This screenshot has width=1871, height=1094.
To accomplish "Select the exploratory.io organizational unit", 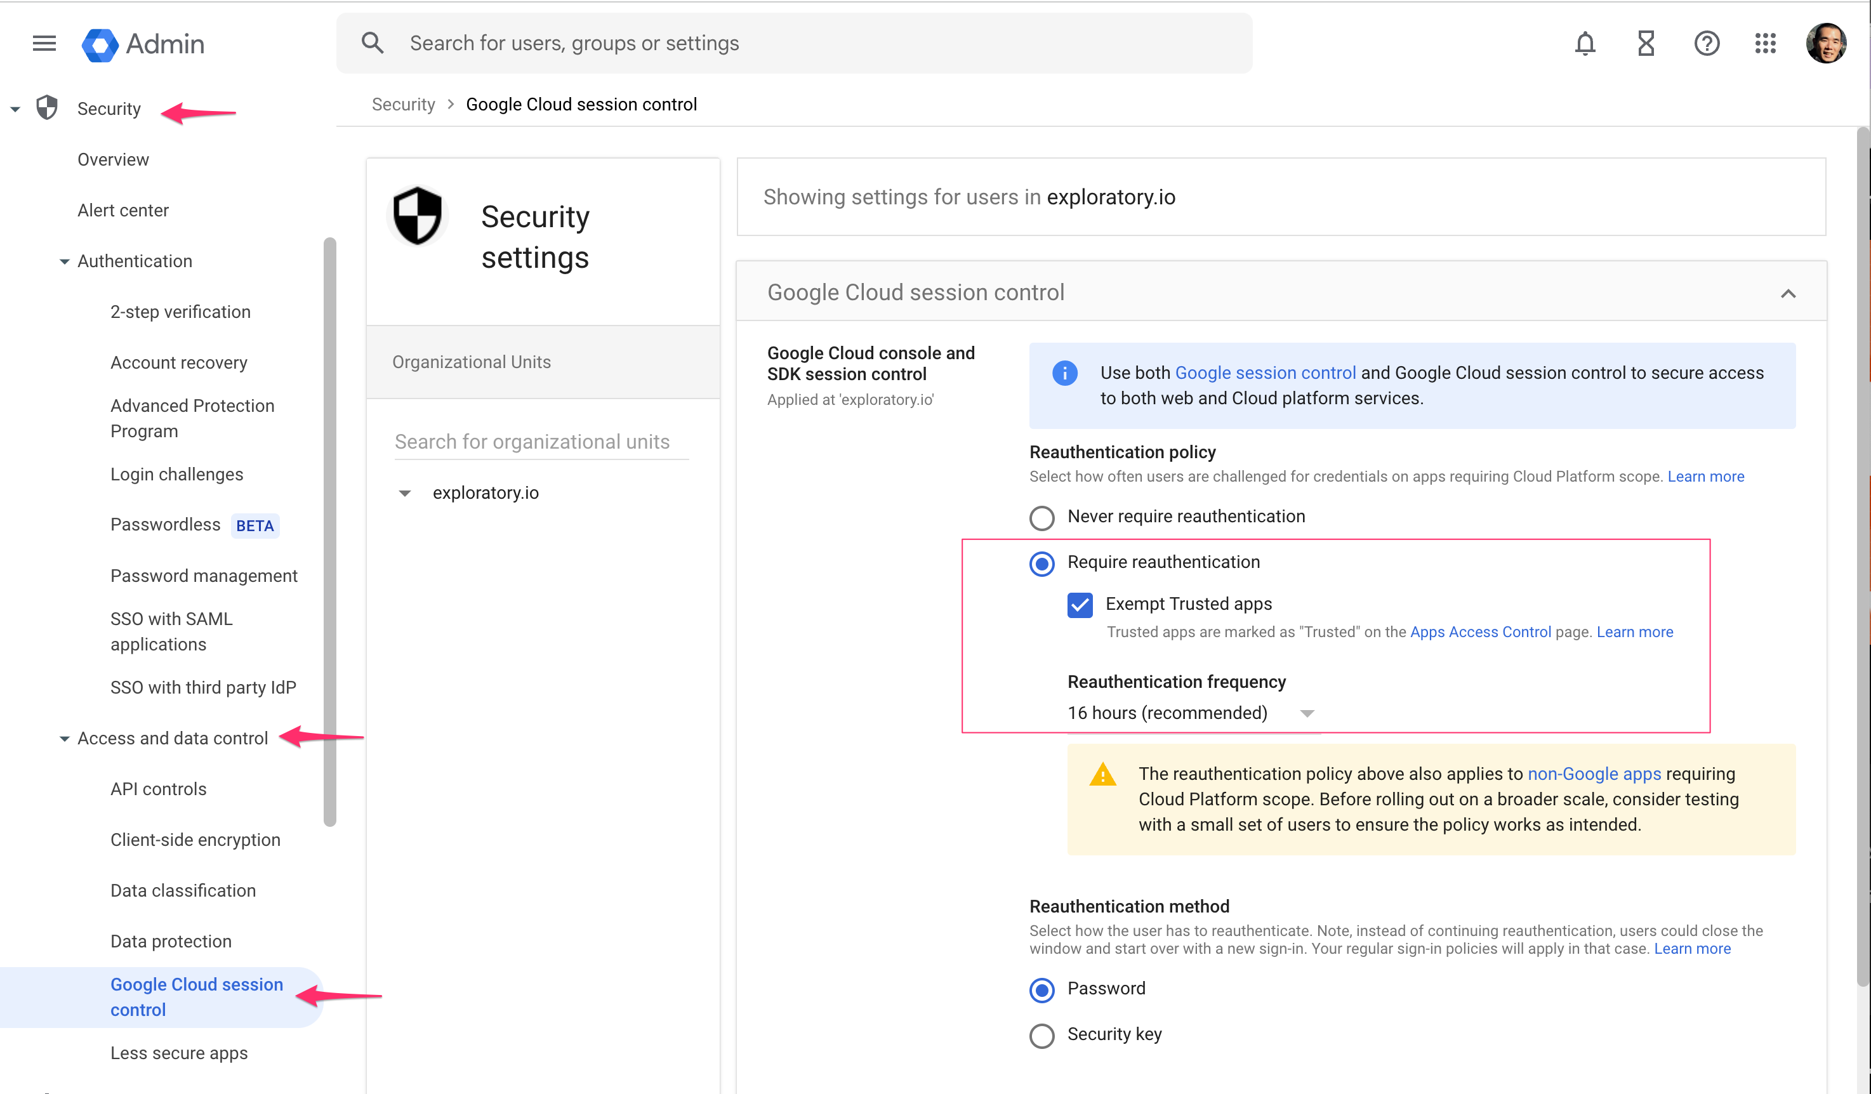I will [486, 493].
